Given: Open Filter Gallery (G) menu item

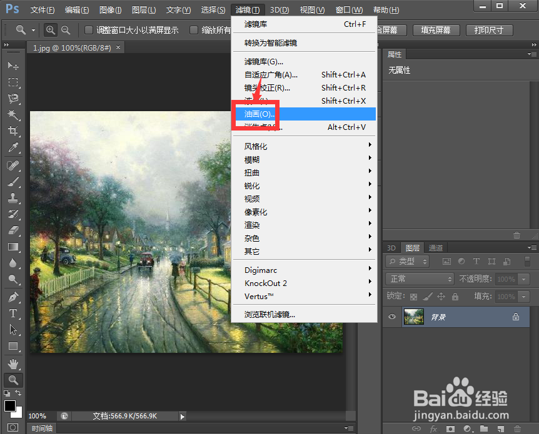Looking at the screenshot, I should pyautogui.click(x=305, y=62).
